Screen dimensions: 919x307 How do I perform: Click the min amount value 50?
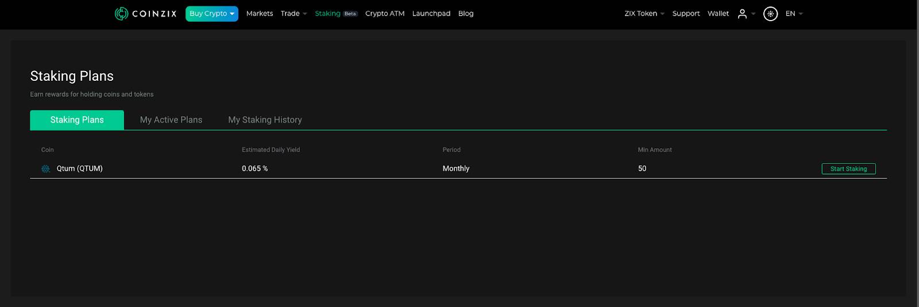[x=642, y=169]
